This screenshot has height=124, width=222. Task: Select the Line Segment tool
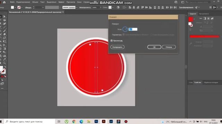(5, 27)
